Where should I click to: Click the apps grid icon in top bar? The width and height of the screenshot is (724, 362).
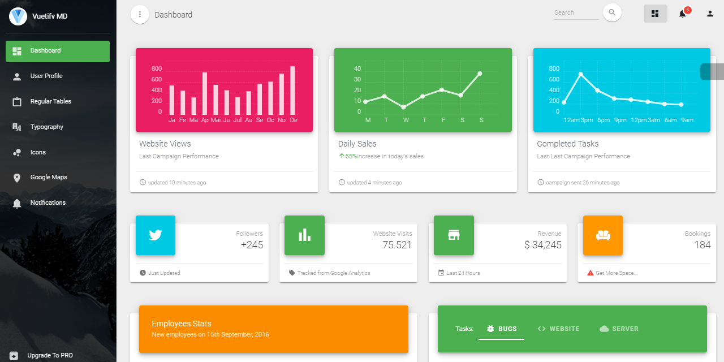pyautogui.click(x=655, y=13)
